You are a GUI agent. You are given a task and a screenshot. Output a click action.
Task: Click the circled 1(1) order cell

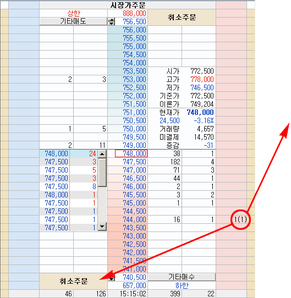(x=240, y=219)
